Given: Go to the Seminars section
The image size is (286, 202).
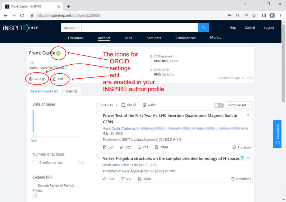Looking at the screenshot, I should (x=154, y=38).
